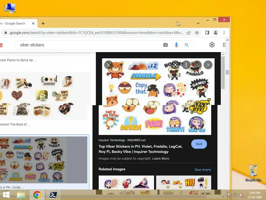Open the Action Center flag icon
Viewport: 266px width, 200px height.
pyautogui.click(x=229, y=195)
